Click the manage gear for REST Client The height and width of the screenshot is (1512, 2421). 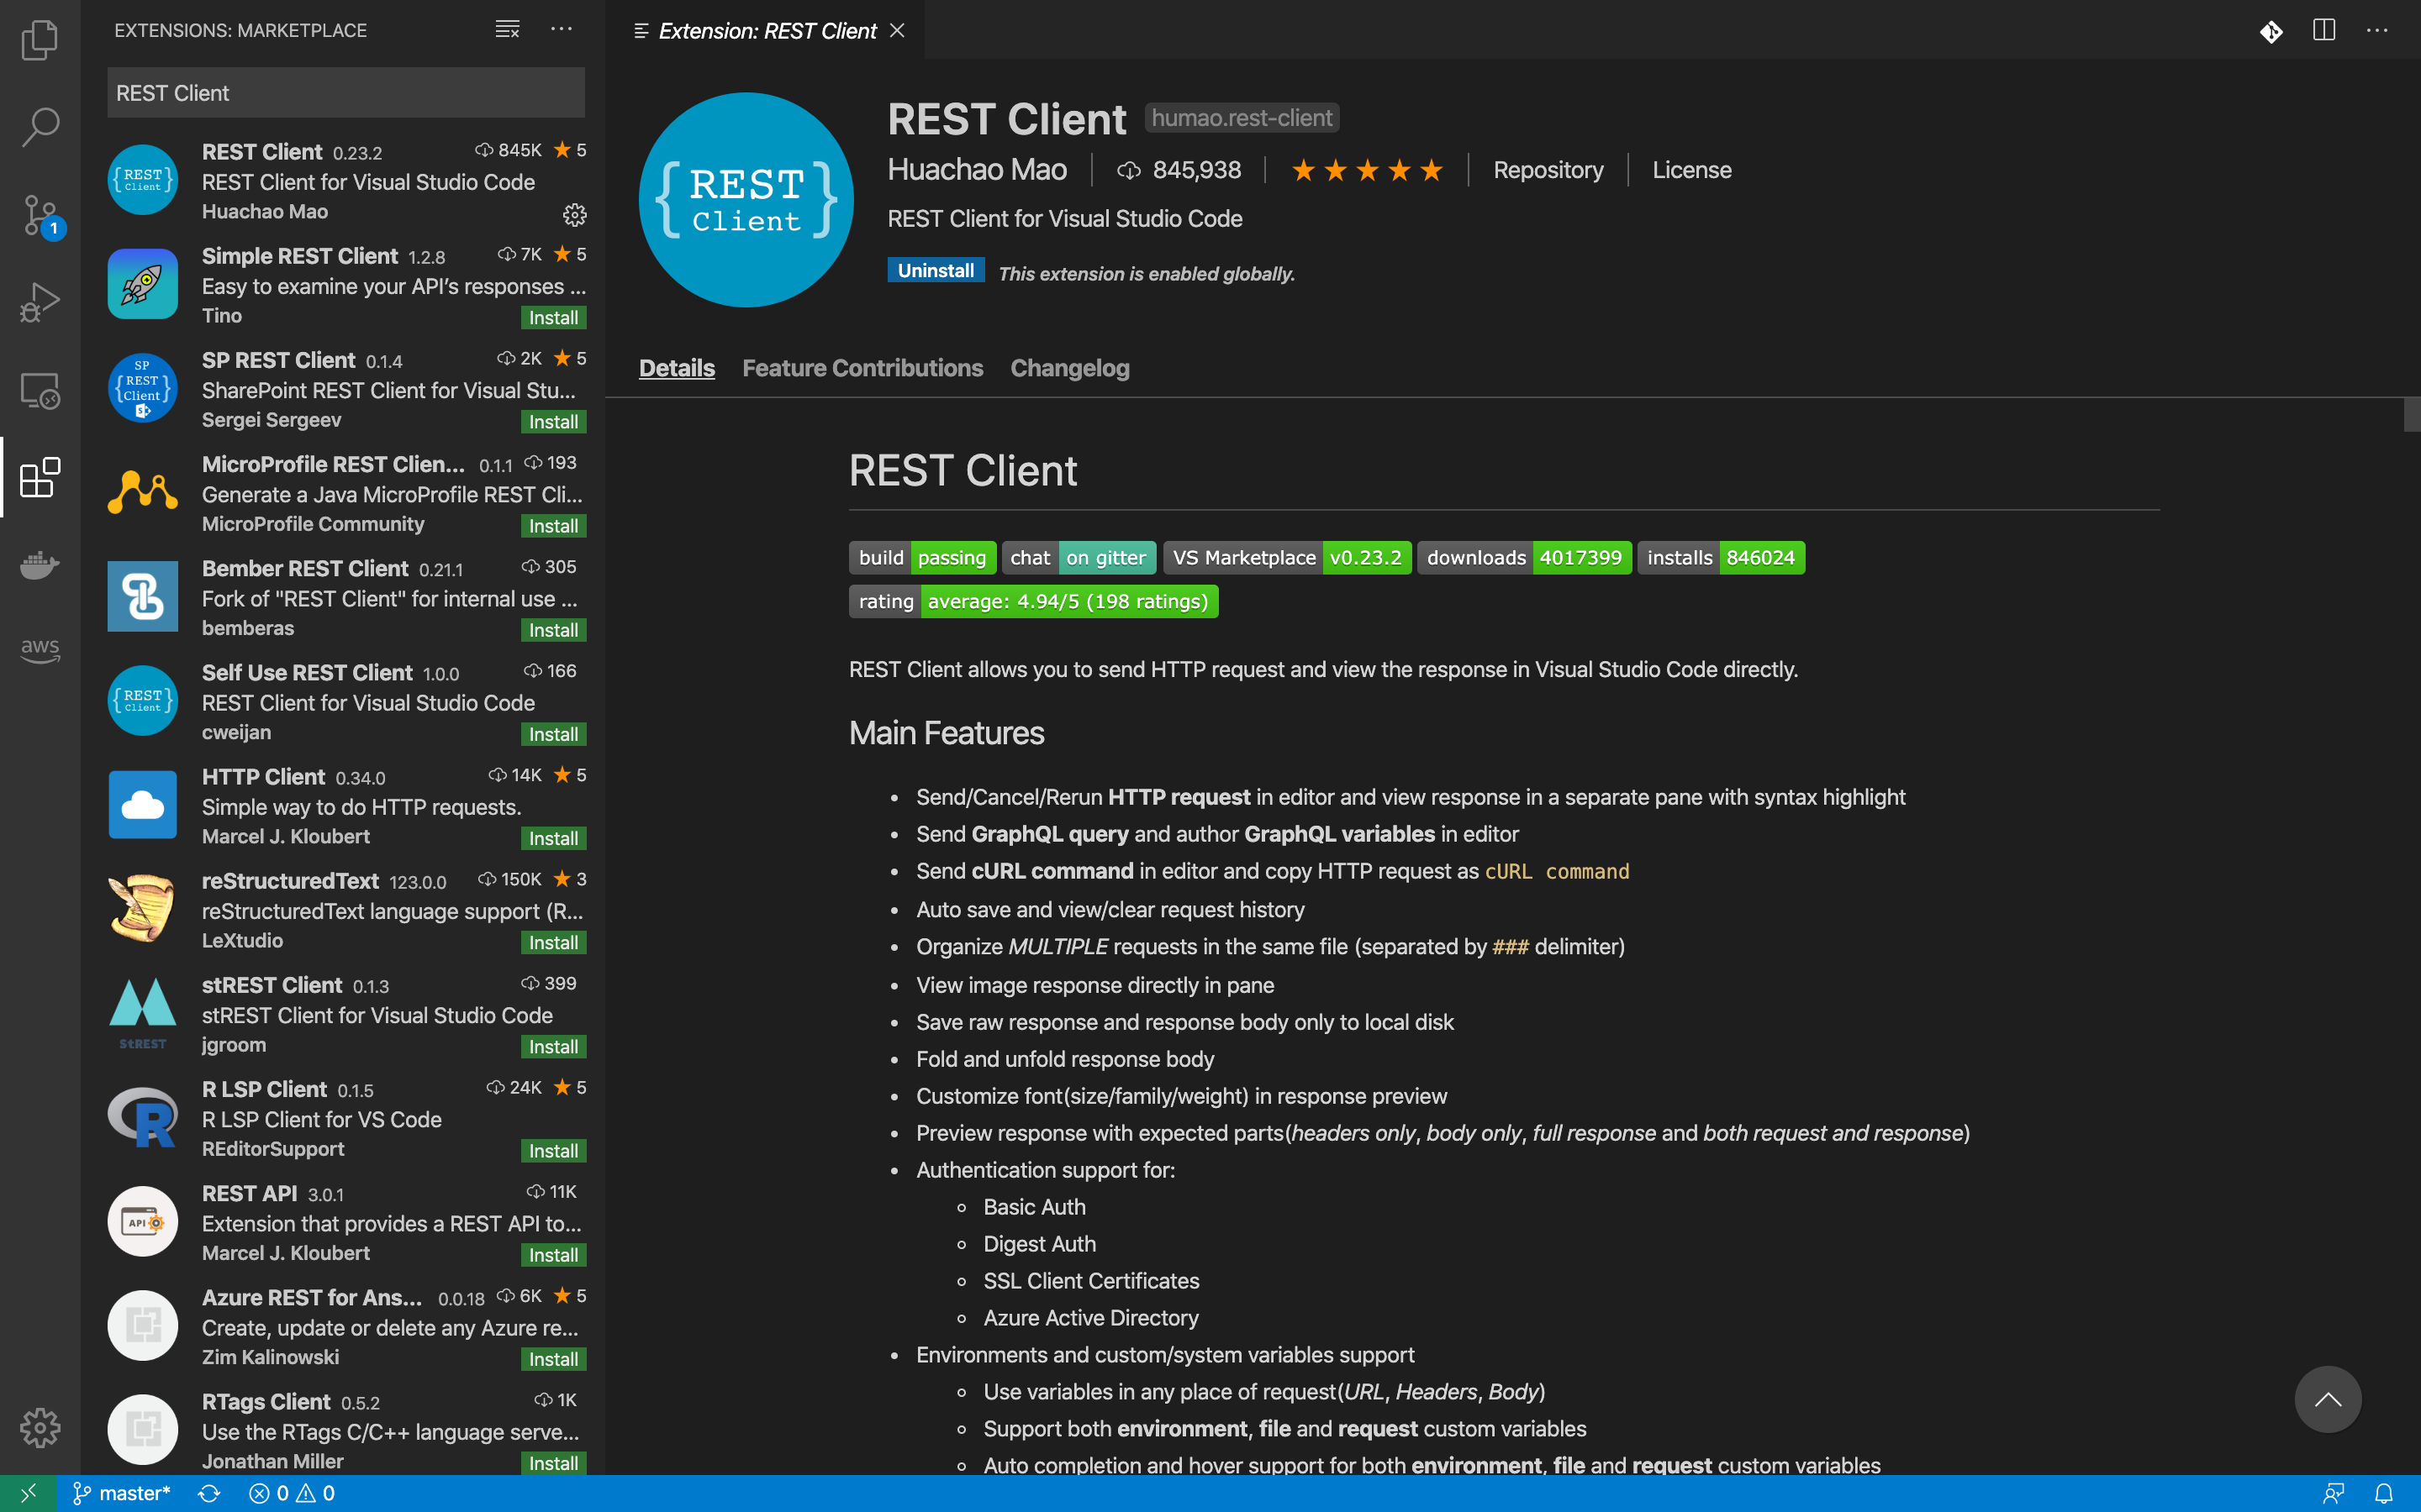574,214
